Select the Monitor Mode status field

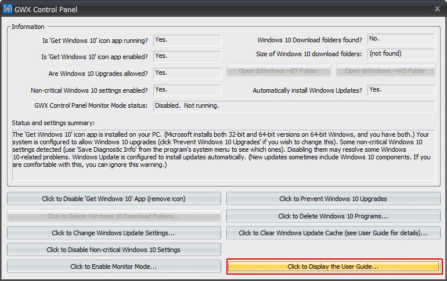pos(294,106)
